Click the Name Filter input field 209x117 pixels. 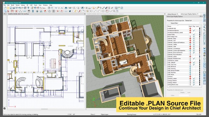click(189, 23)
